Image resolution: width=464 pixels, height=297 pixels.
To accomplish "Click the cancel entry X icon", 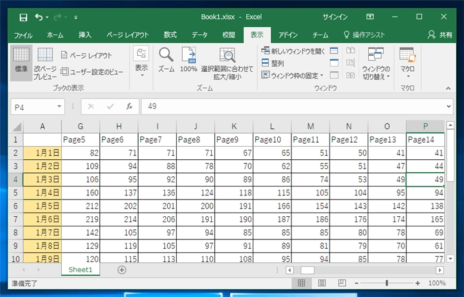I will 91,106.
